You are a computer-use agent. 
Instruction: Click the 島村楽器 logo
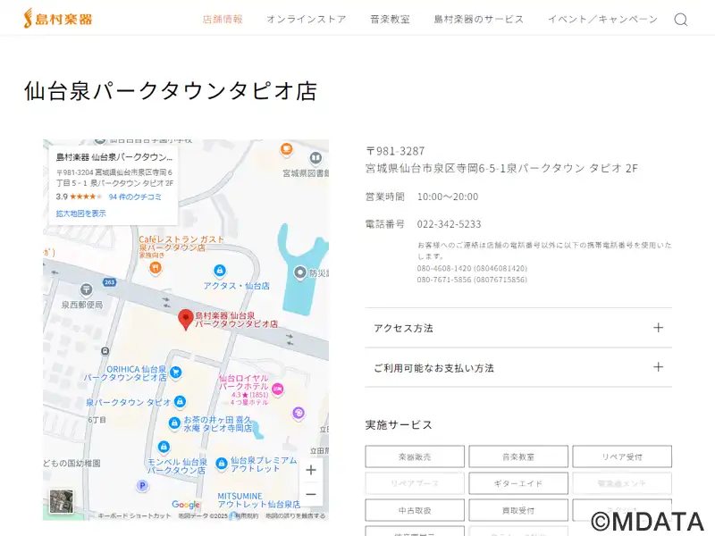(58, 19)
